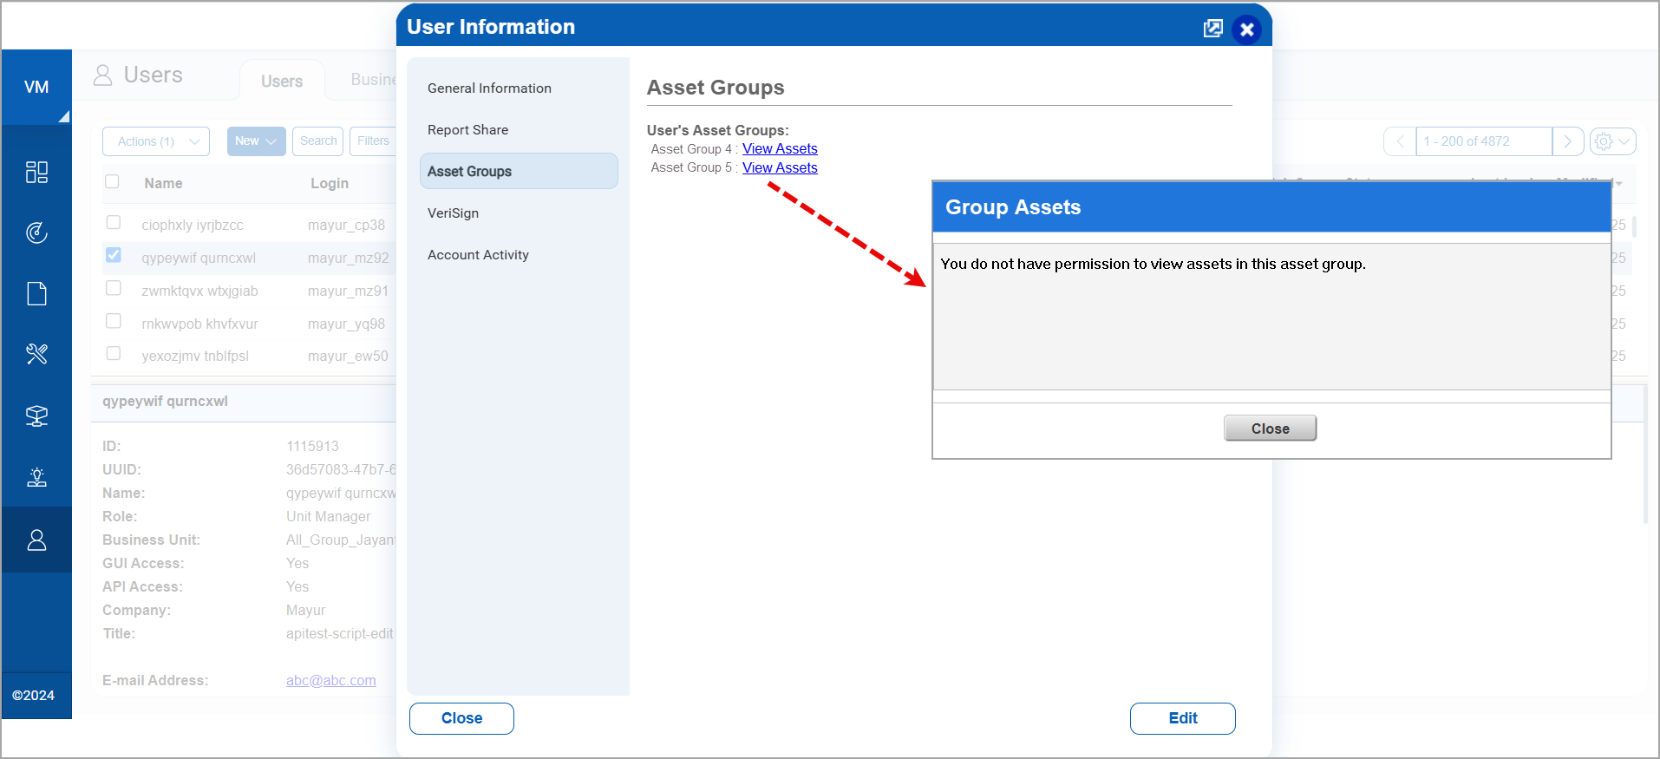Viewport: 1660px width, 759px height.
Task: Click View Assets for Asset Group 5
Action: 780,168
